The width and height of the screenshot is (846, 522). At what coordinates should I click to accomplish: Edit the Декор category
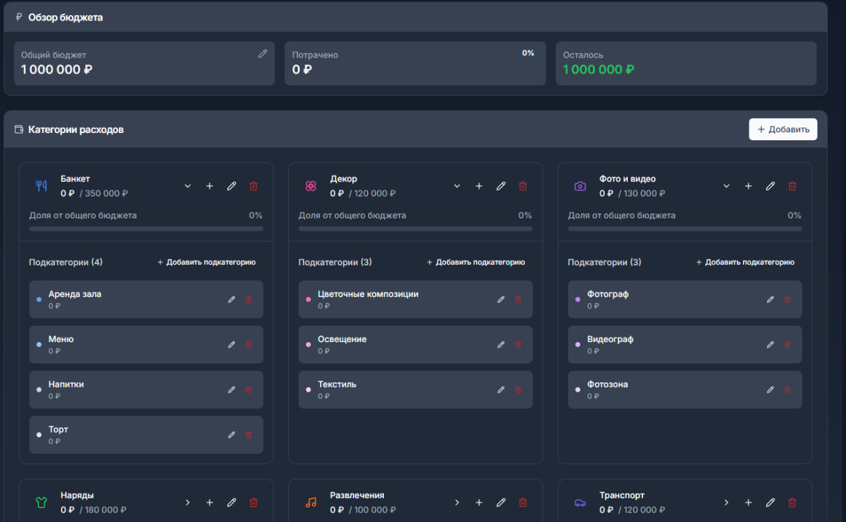coord(501,186)
